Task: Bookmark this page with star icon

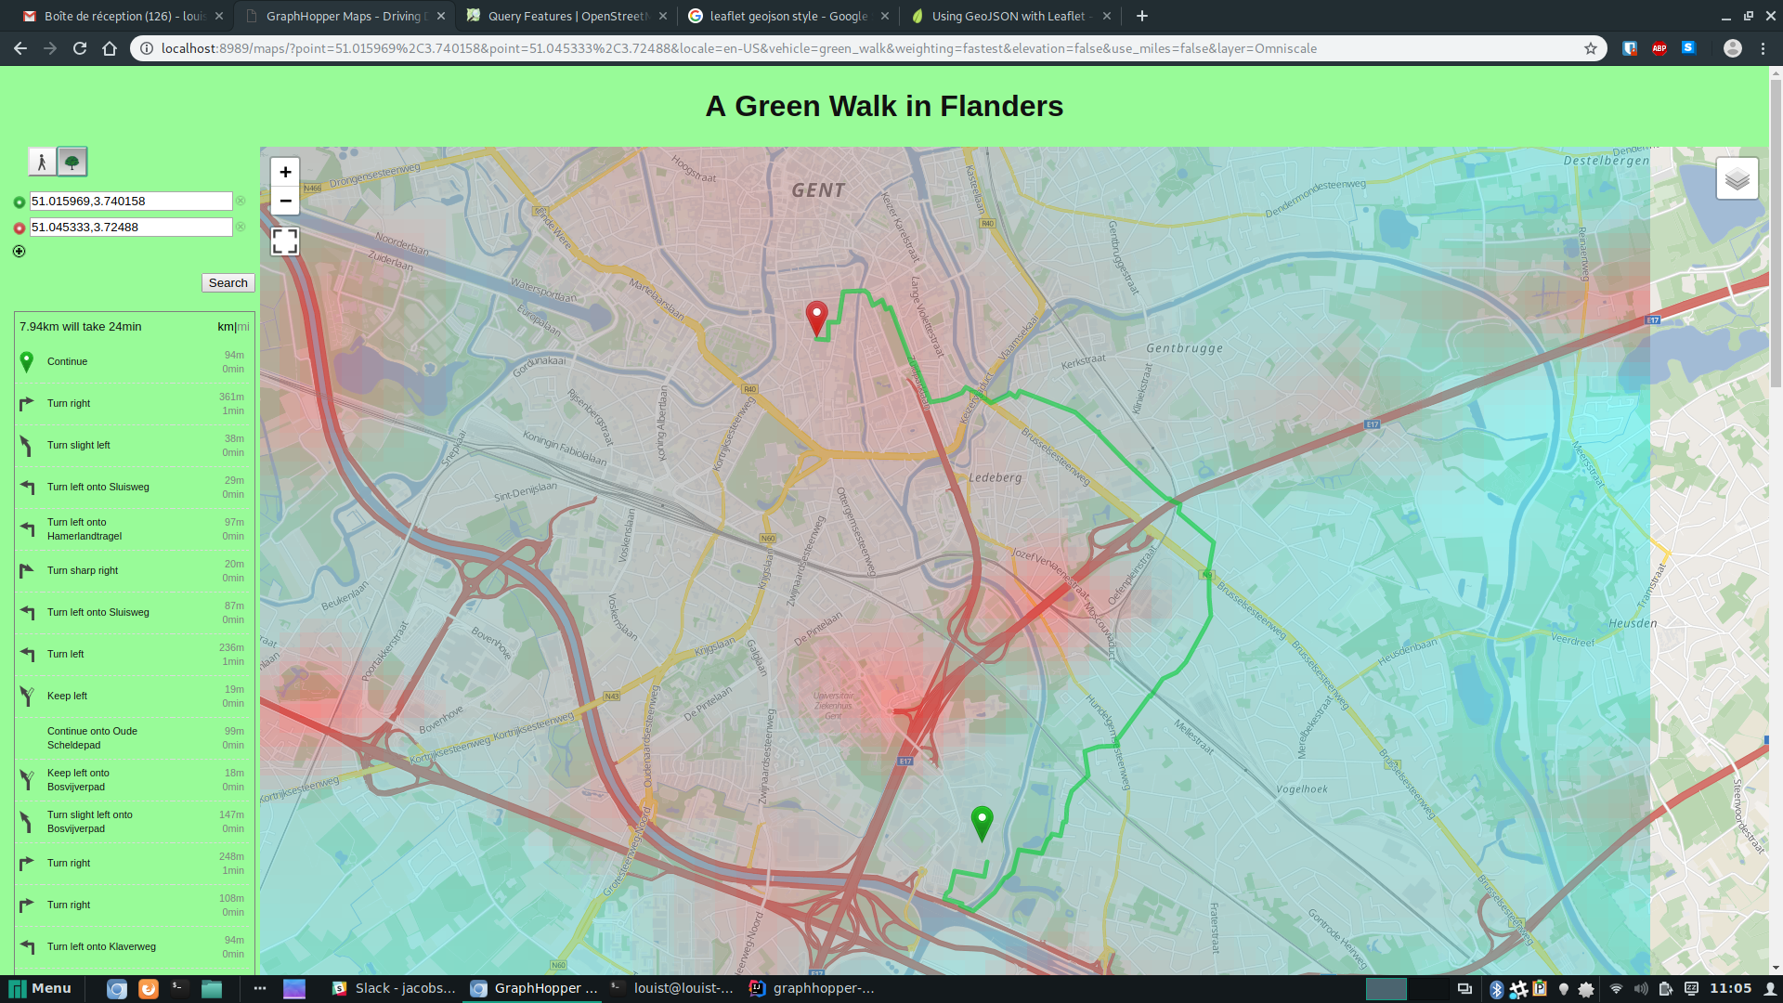Action: tap(1591, 48)
